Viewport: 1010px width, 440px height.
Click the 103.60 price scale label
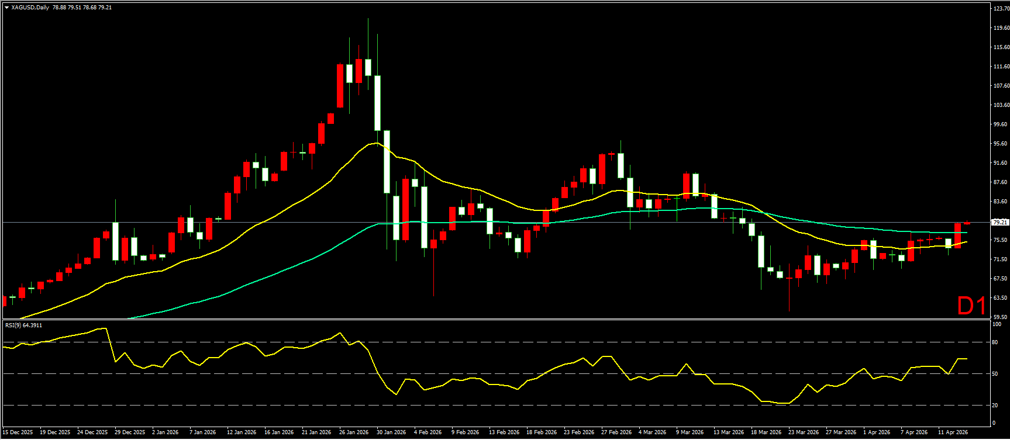pos(1001,105)
